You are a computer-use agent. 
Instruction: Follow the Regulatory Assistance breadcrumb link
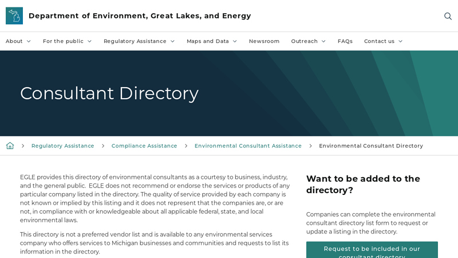[63, 146]
